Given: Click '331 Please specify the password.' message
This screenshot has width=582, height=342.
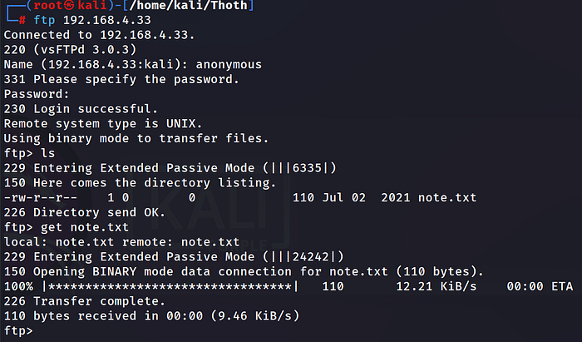Looking at the screenshot, I should [121, 80].
